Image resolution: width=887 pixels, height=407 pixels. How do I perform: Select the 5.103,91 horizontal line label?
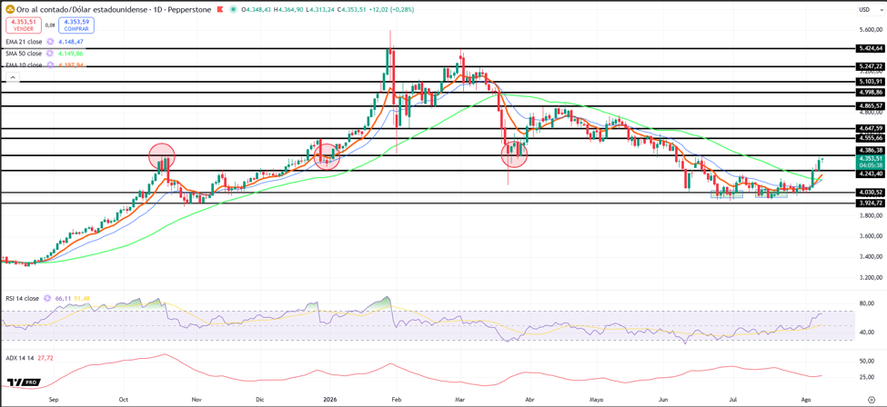coord(870,81)
